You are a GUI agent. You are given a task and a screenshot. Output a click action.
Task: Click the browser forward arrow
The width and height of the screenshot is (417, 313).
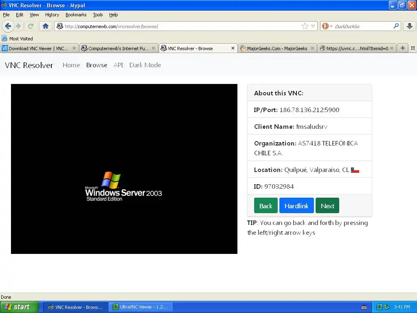(x=18, y=26)
